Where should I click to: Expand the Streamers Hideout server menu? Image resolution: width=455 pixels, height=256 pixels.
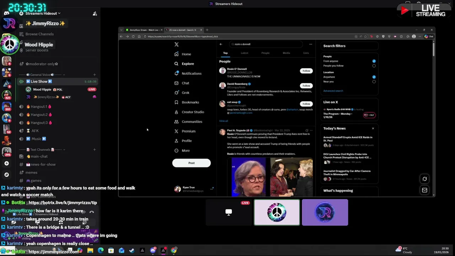43,14
